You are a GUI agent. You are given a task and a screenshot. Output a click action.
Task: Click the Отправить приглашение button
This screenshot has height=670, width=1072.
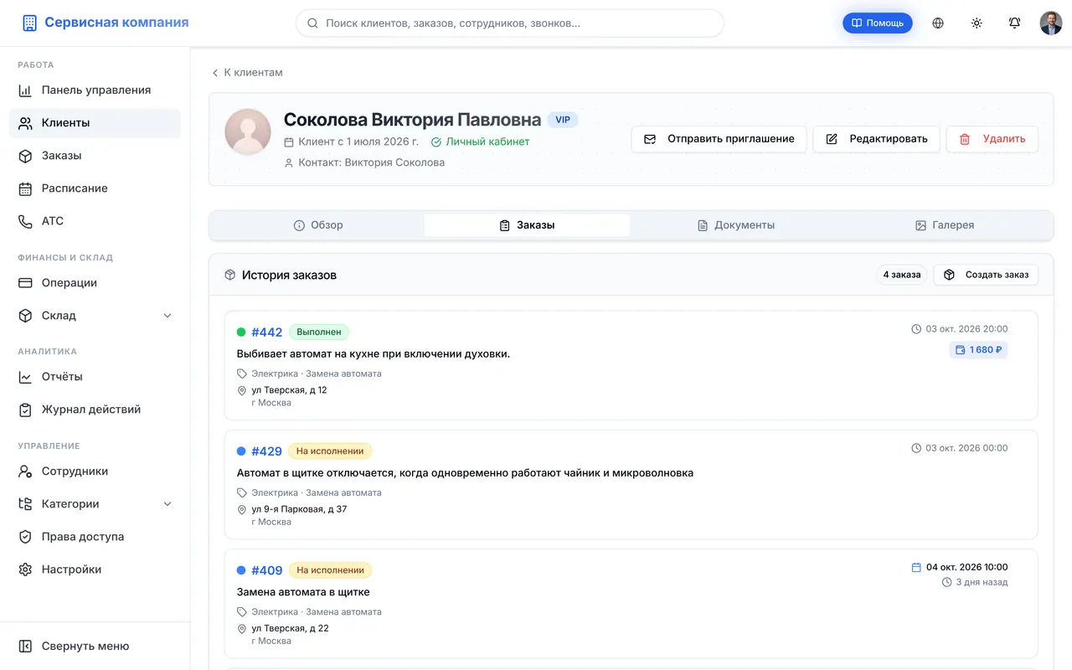[x=719, y=139]
